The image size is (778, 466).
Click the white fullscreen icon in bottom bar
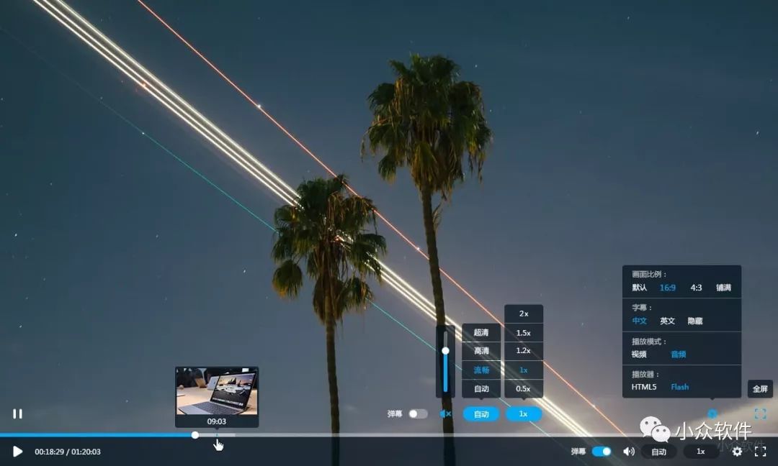[760, 451]
